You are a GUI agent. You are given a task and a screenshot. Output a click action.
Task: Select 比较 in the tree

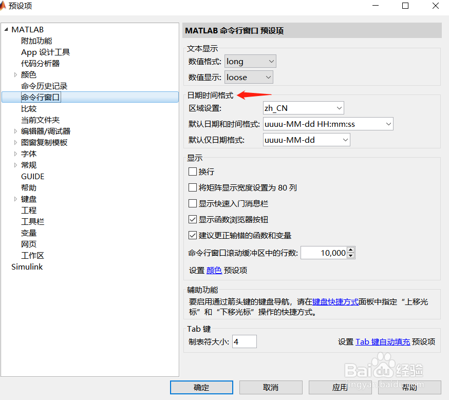[29, 109]
